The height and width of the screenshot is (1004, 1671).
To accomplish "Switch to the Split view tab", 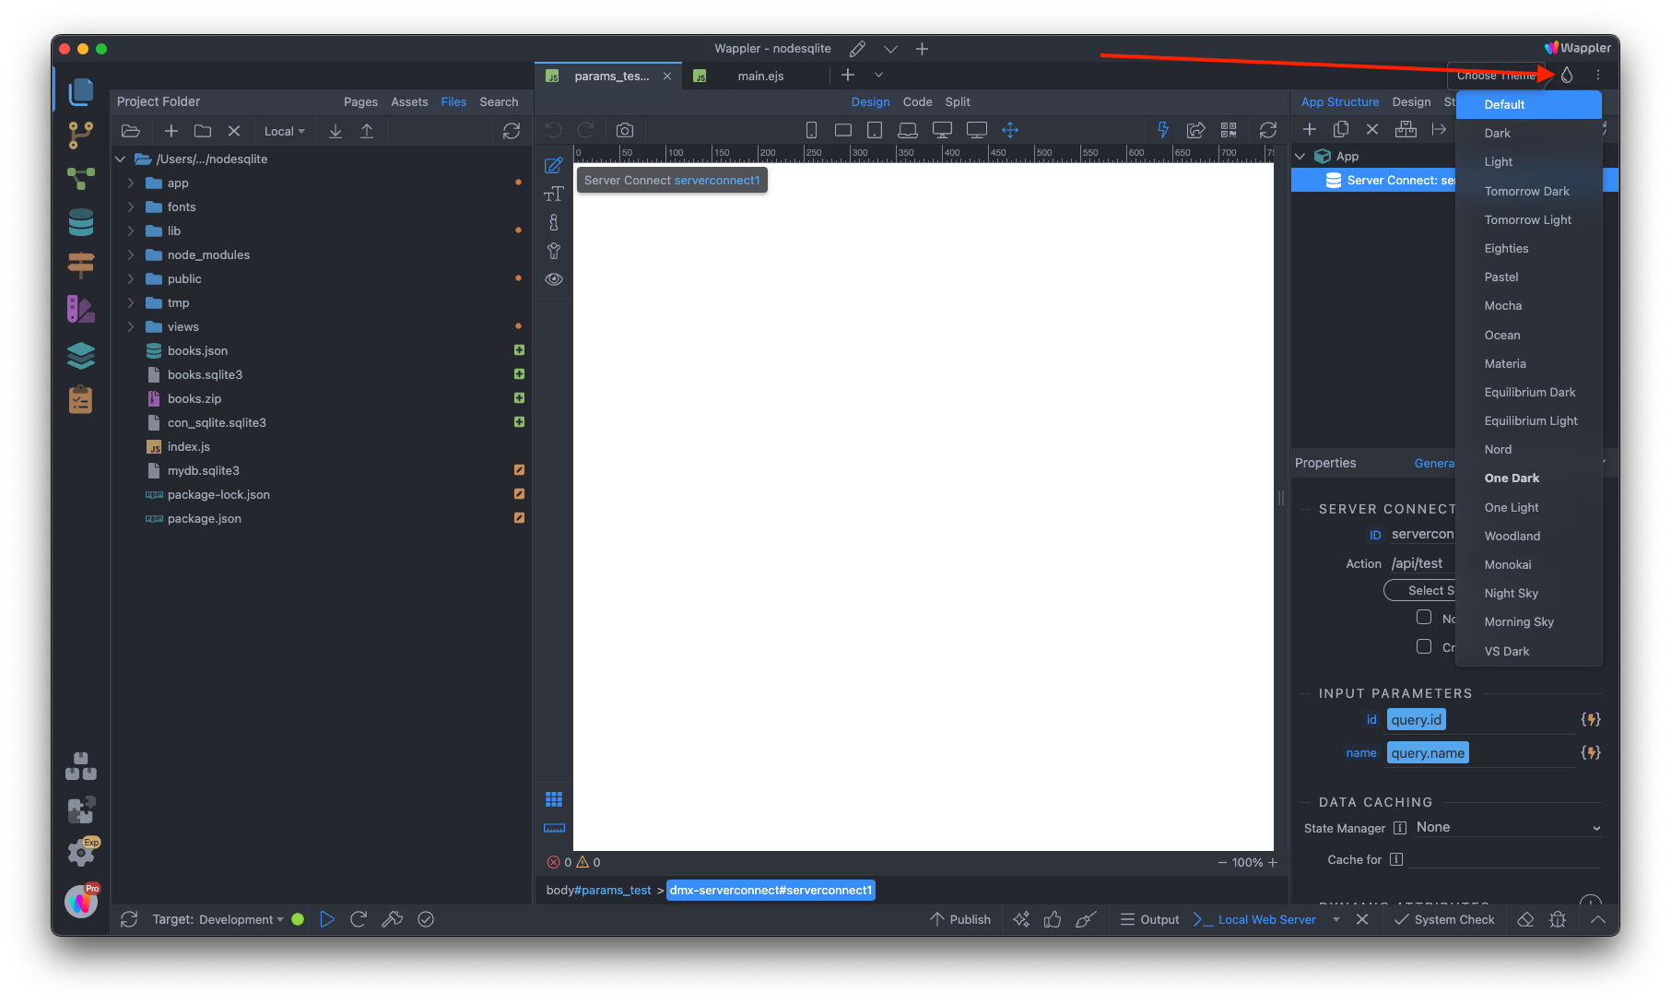I will coord(958,101).
